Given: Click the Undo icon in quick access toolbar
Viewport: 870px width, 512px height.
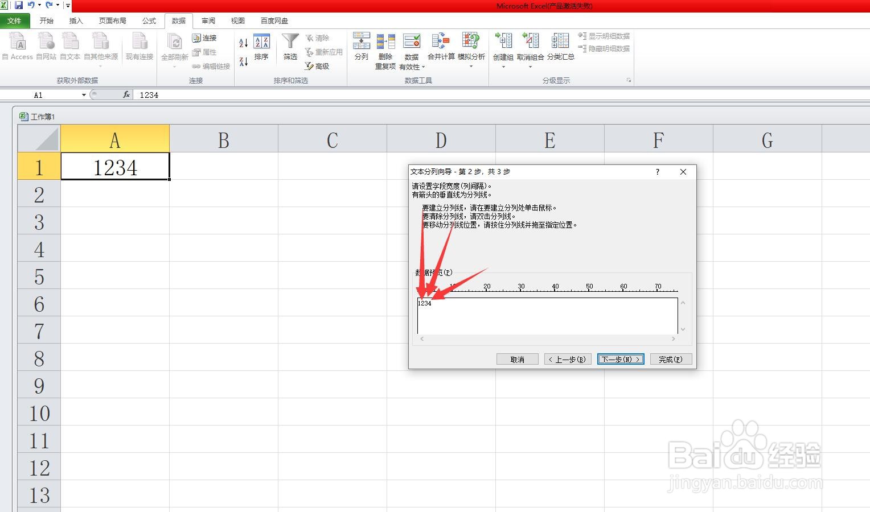Looking at the screenshot, I should click(x=31, y=5).
